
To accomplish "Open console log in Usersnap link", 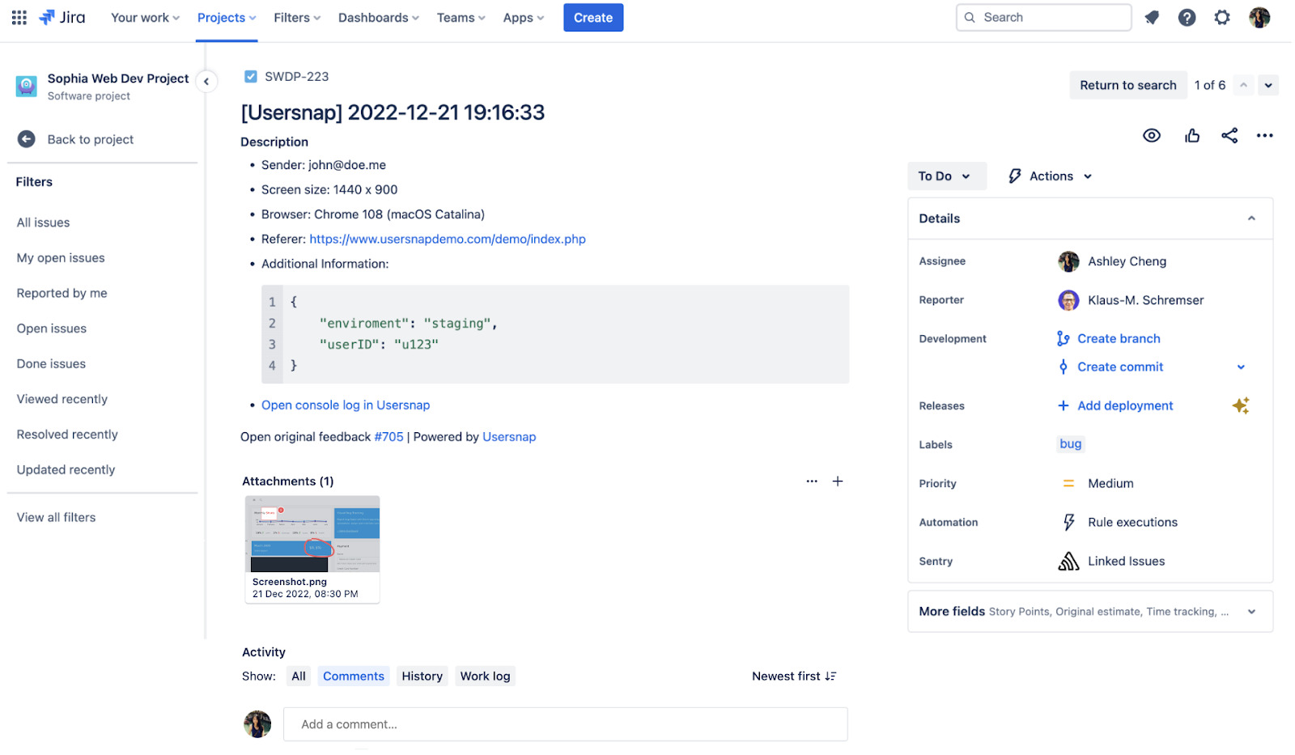I will tap(345, 405).
